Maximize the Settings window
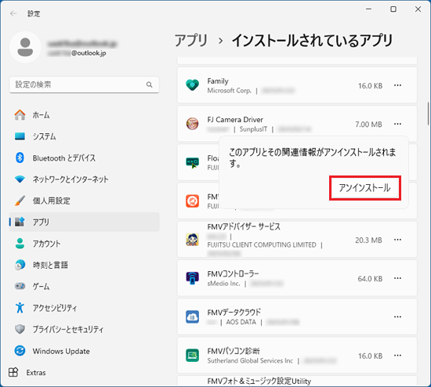Viewport: 431px width, 387px height. (393, 9)
